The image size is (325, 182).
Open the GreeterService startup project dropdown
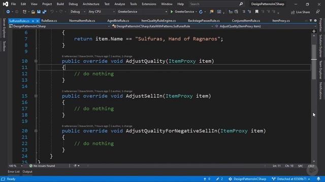coord(142,12)
